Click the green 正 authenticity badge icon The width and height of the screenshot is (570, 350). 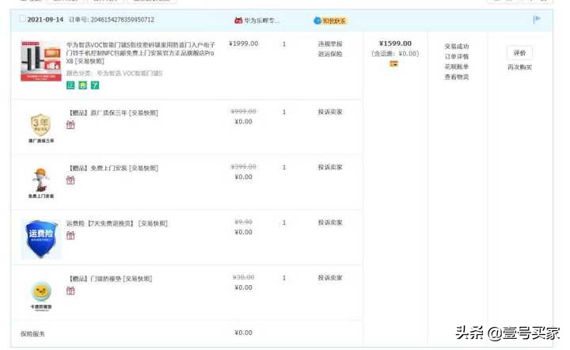tap(70, 86)
